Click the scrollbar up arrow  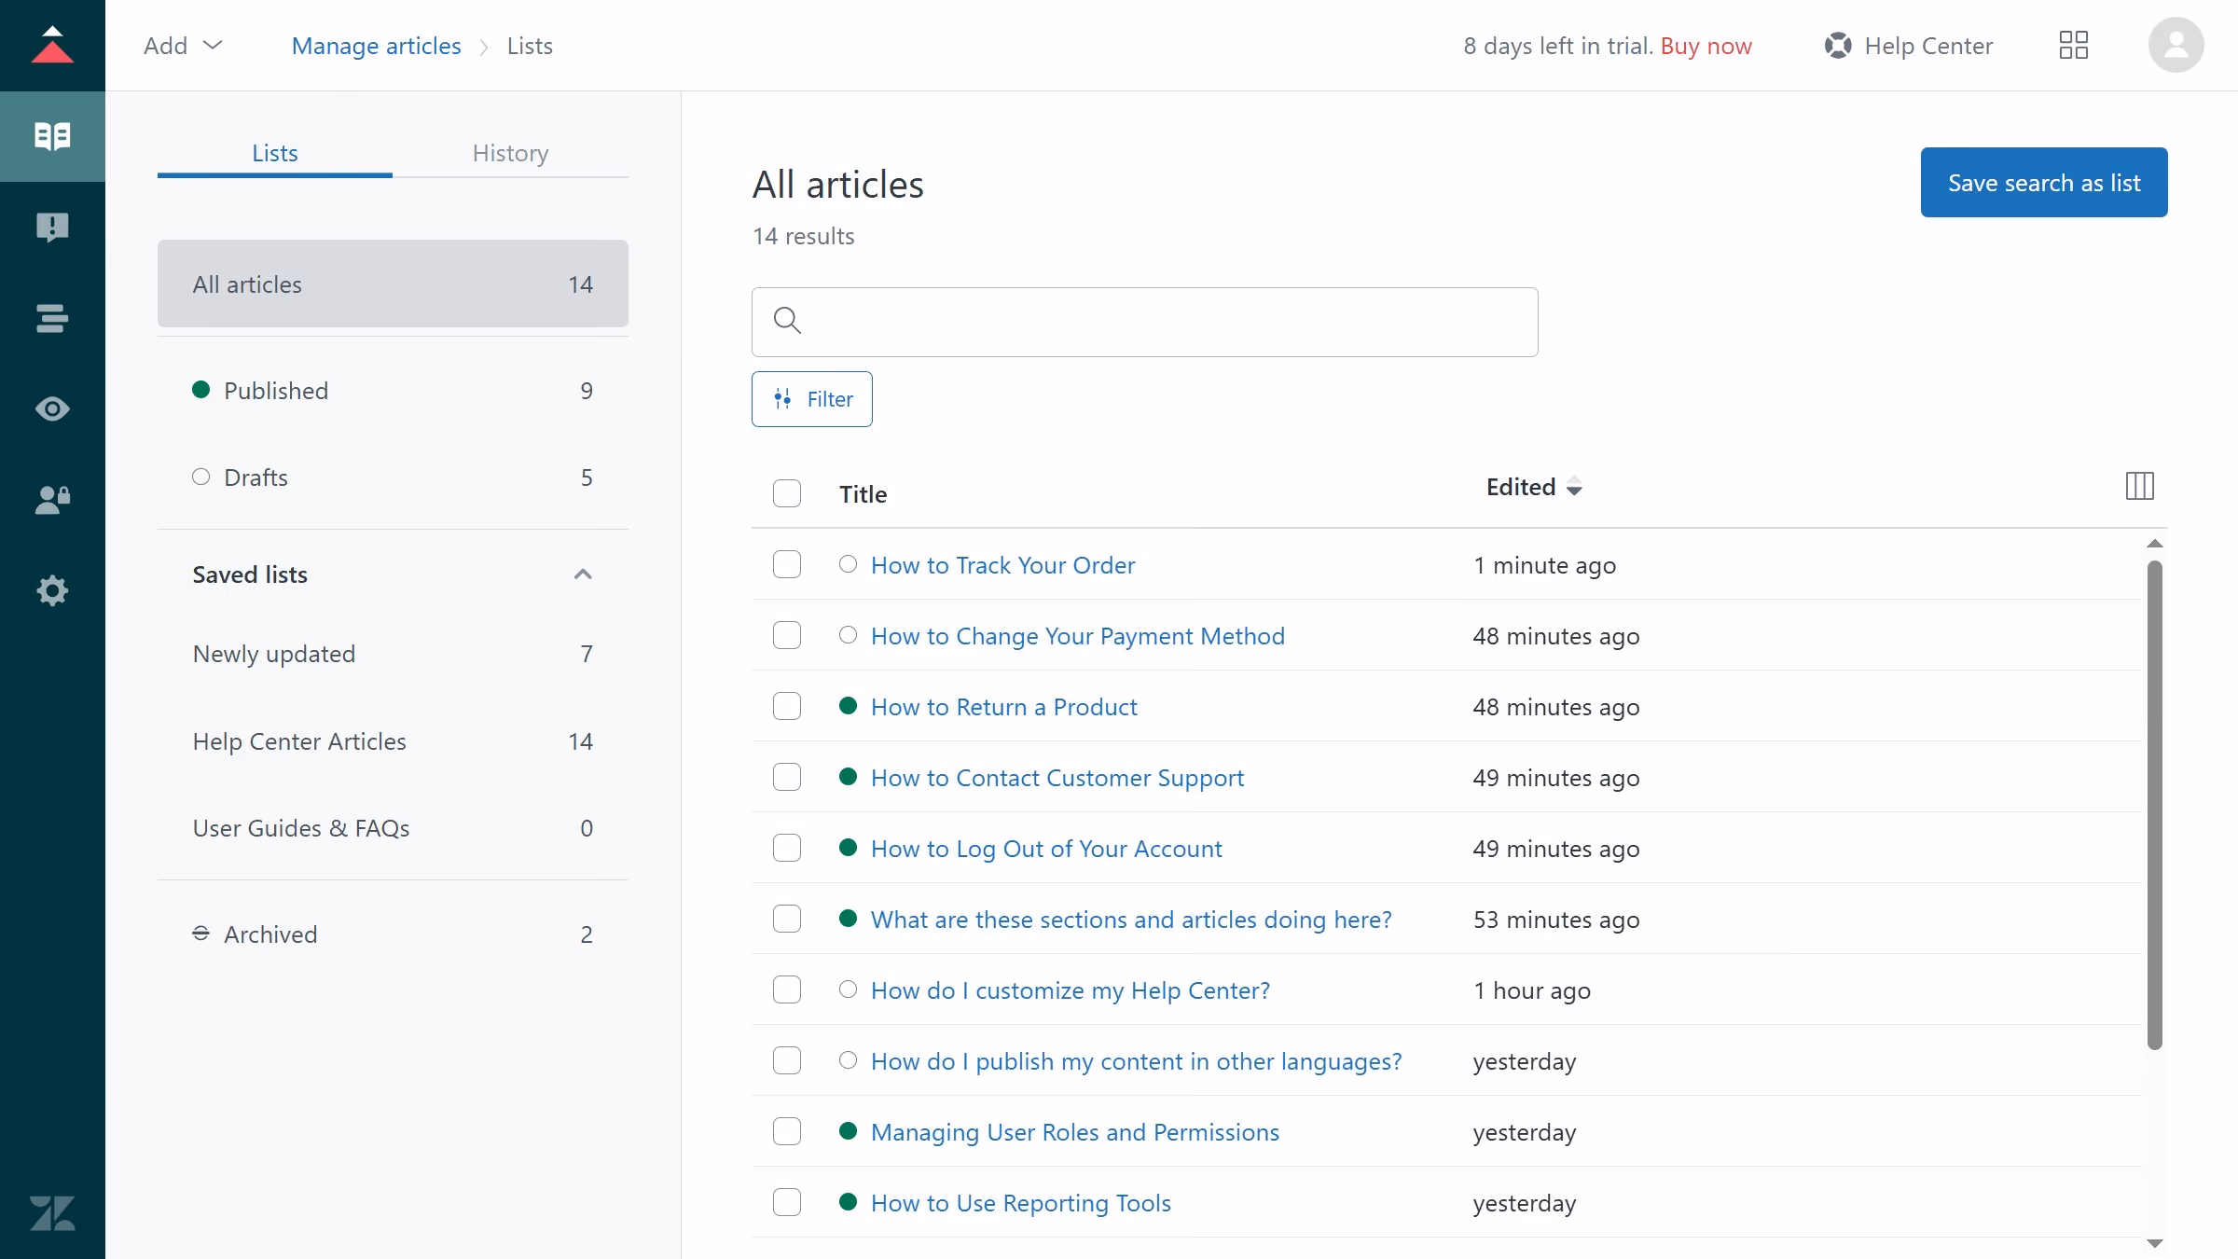point(2154,543)
